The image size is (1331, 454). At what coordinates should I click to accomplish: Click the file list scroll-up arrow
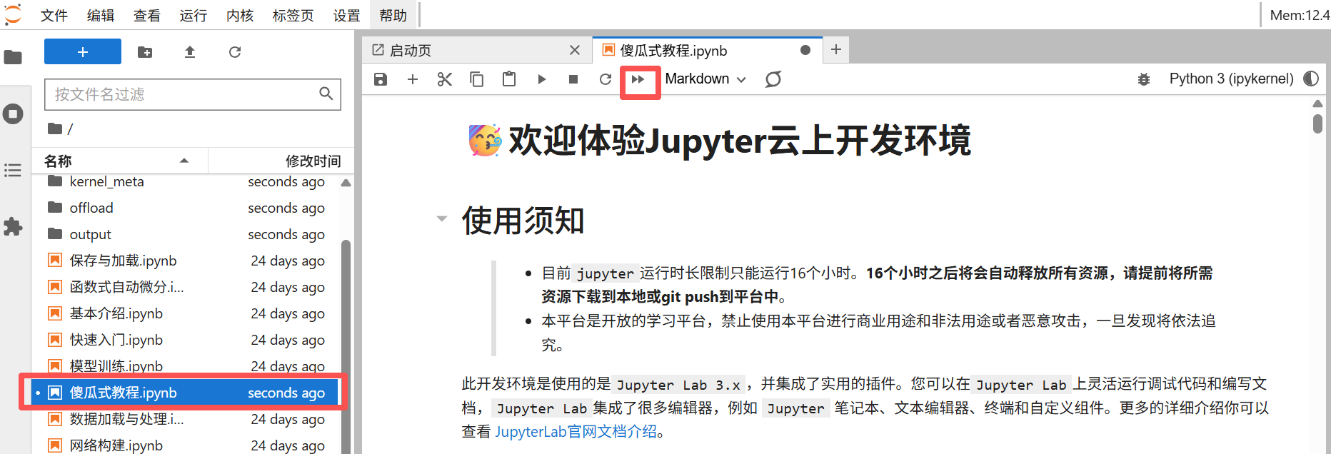346,183
